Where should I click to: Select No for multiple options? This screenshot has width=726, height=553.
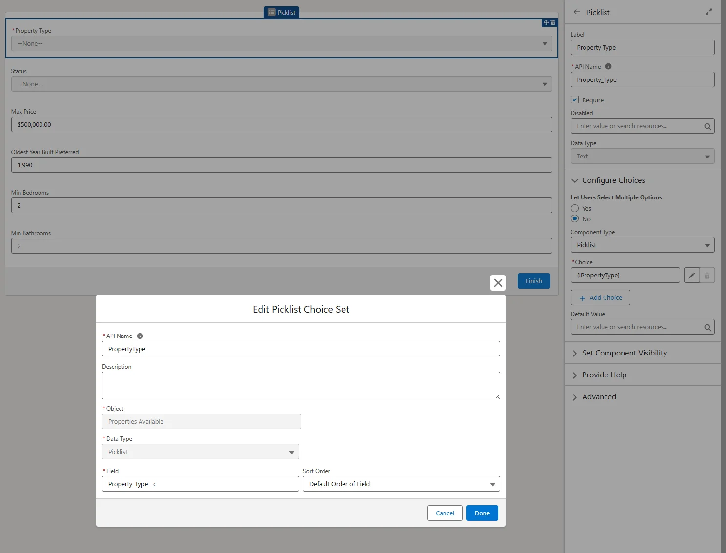(x=575, y=219)
